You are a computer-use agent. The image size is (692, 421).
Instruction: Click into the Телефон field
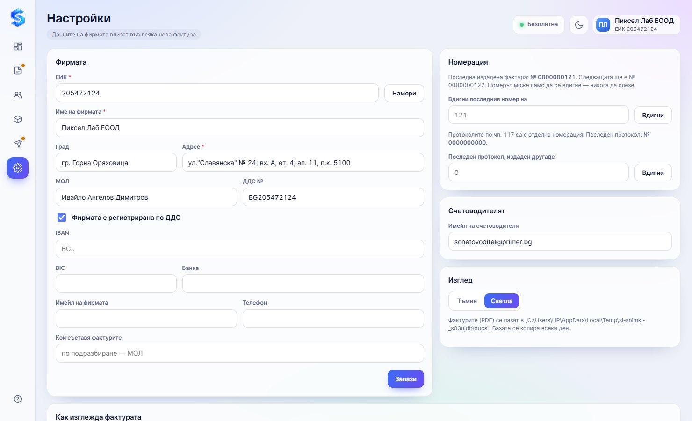(x=333, y=319)
